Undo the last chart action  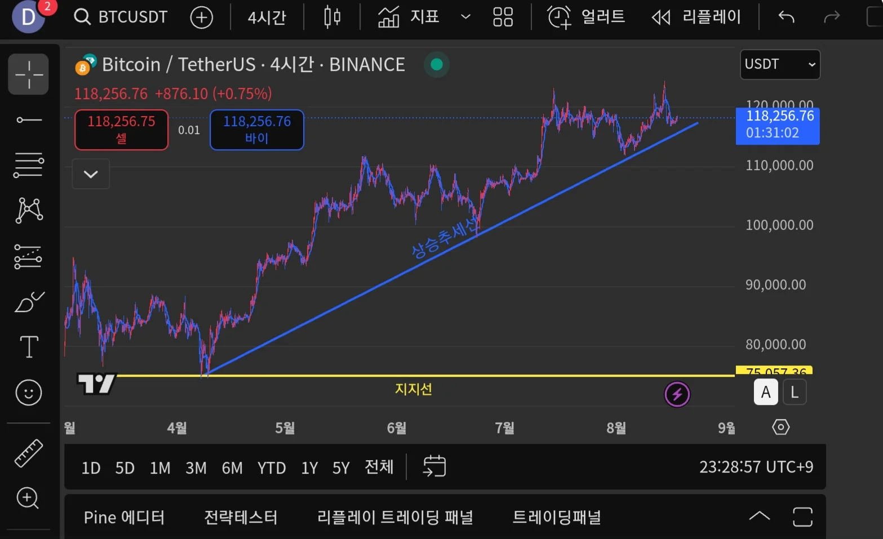point(786,17)
